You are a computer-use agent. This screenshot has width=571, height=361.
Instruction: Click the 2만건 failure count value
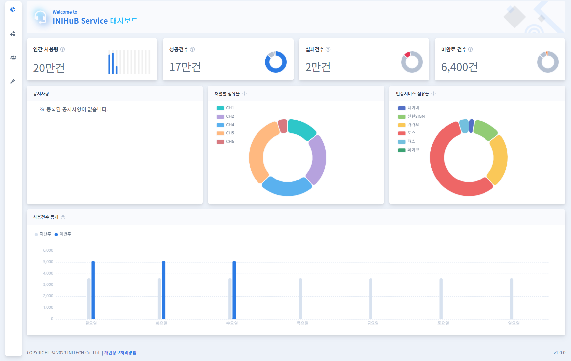click(318, 67)
